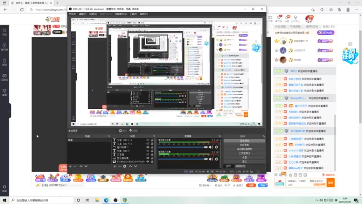The width and height of the screenshot is (362, 204).
Task: Click the 工作室模式 button in OBS
Action: [x=244, y=153]
